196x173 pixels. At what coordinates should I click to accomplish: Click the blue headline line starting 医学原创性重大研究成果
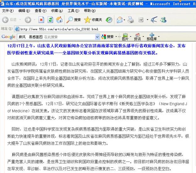(x=82, y=53)
